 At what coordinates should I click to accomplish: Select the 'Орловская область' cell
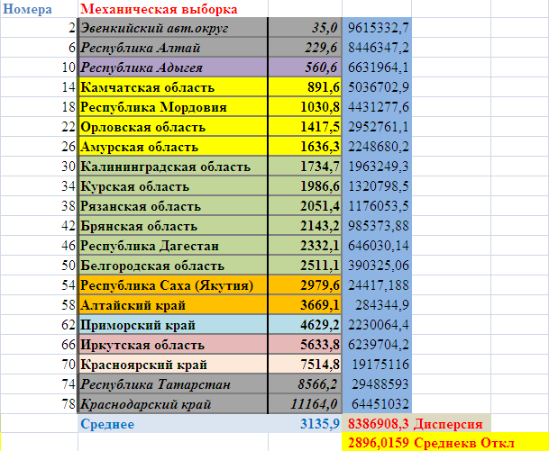coord(173,127)
